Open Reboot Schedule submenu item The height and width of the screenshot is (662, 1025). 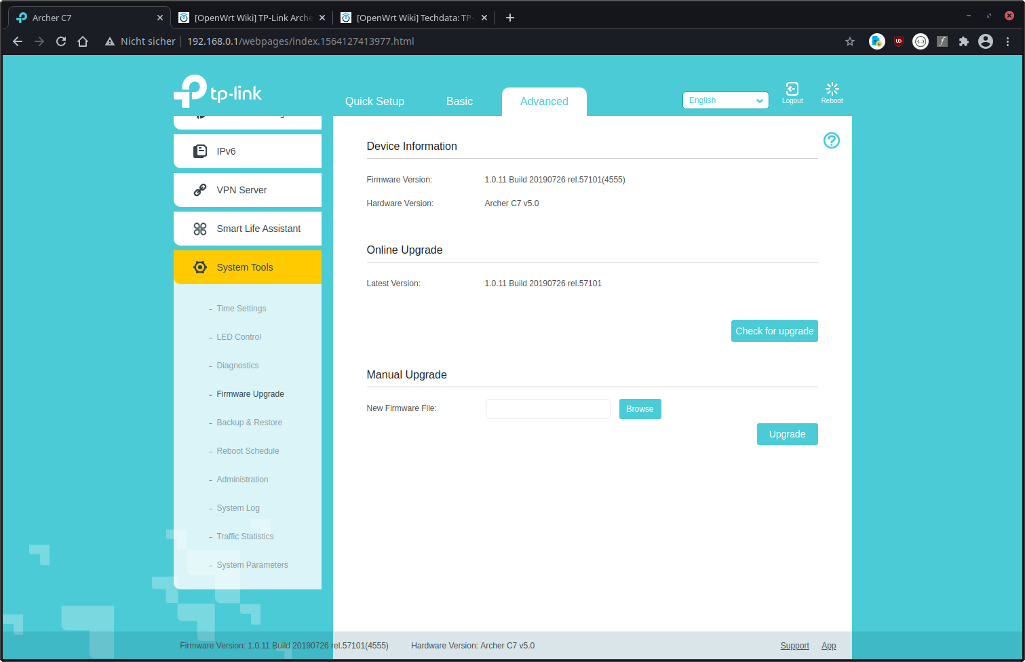(x=248, y=451)
